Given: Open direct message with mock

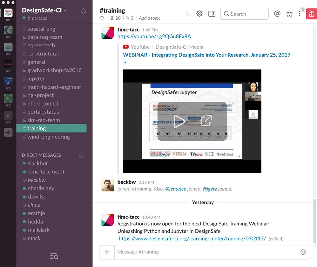Looking at the screenshot, I should (x=34, y=238).
